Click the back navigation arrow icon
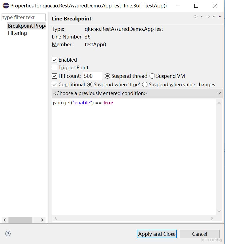Viewport: 225px width, 244px height. 196,16
